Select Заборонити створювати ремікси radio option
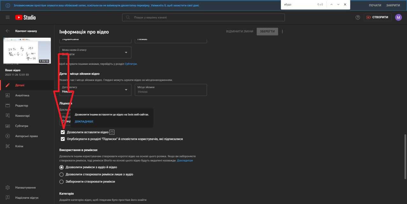Viewport: 407px width, 204px height. (x=62, y=182)
